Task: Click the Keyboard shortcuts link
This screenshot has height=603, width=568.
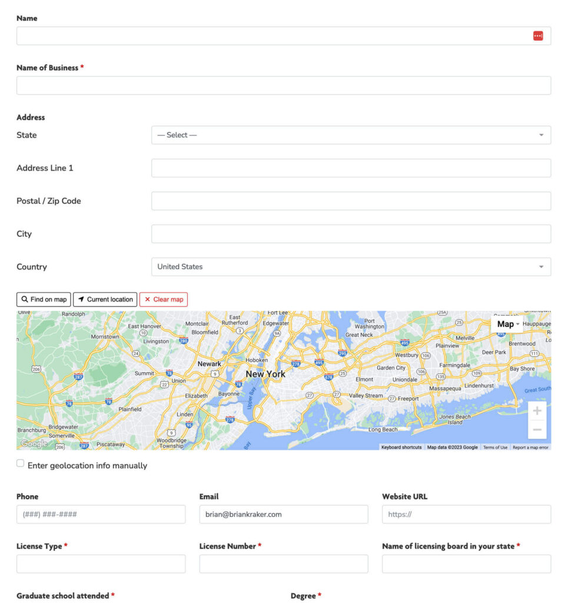Action: tap(404, 447)
